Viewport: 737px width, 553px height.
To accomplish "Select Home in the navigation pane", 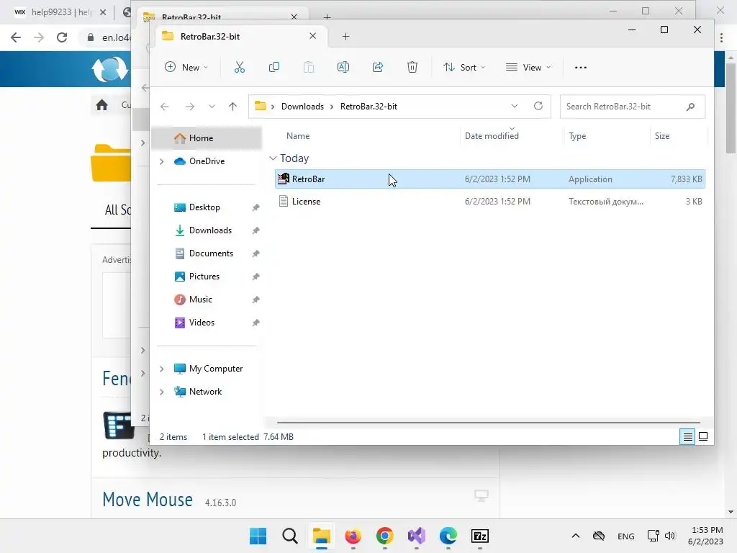I will click(207, 138).
